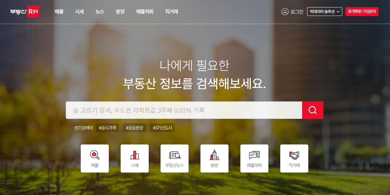Open the 분양 menu in top navigation
Screen dimensions: 390x195
pos(120,12)
